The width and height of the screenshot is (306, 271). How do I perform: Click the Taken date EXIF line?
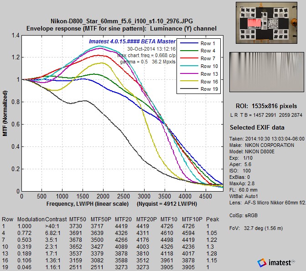coord(267,139)
